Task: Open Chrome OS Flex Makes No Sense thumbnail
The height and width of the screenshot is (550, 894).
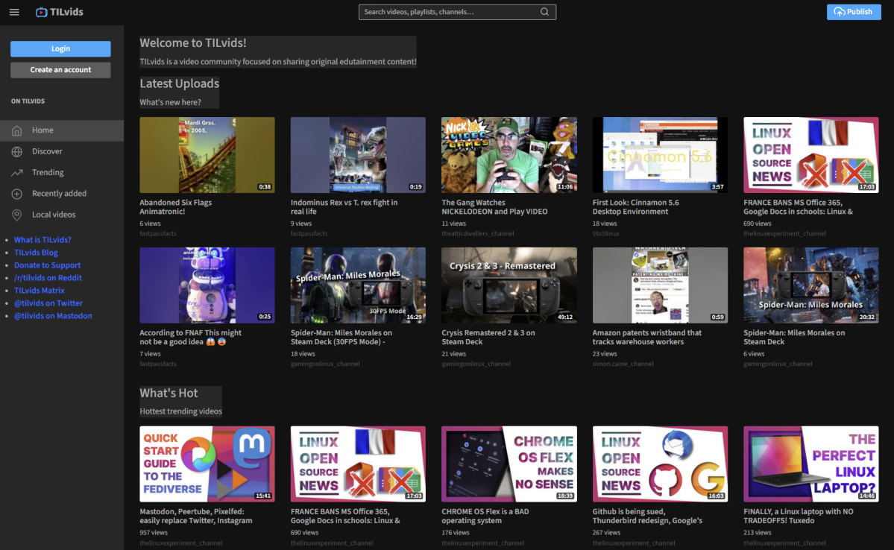Action: coord(509,464)
